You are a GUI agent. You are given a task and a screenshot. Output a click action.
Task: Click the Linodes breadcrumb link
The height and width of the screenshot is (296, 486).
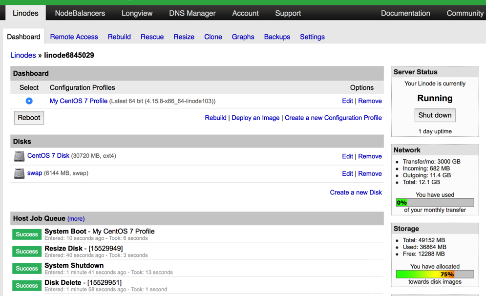tap(23, 55)
